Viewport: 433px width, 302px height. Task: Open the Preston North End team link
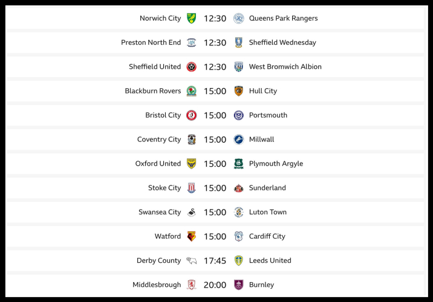pos(151,42)
